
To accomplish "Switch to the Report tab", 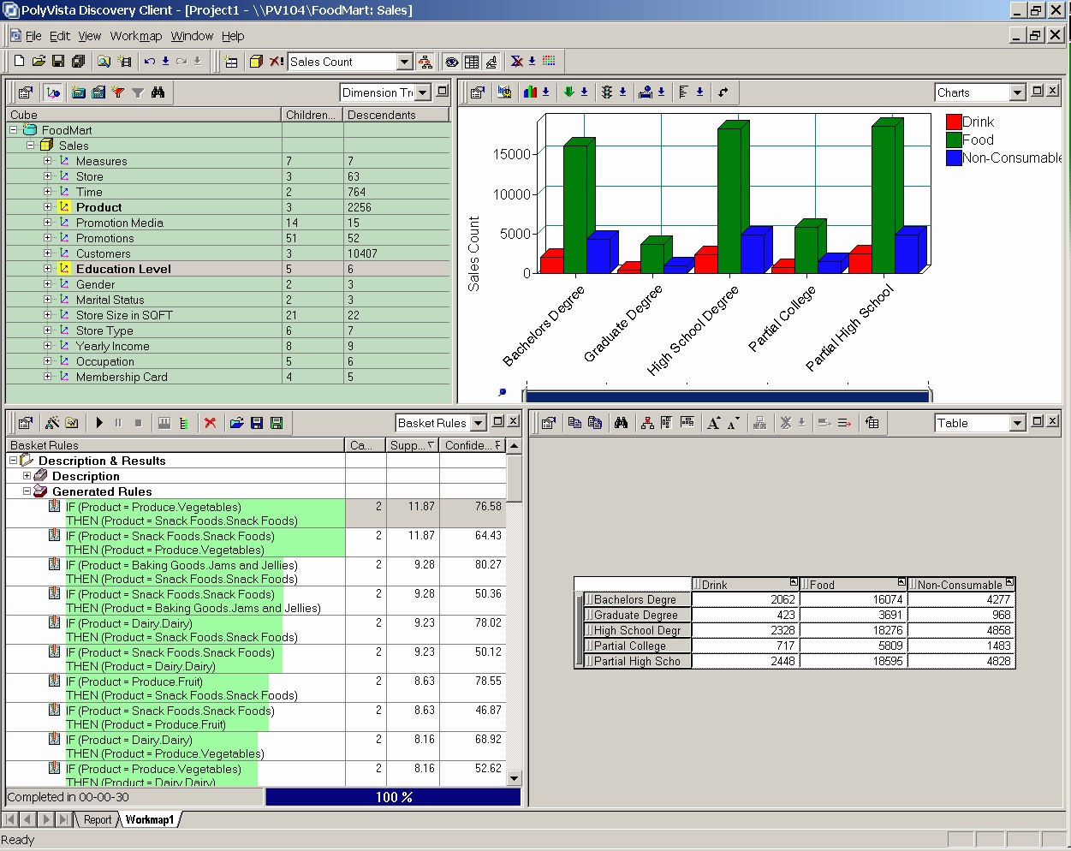I will [x=98, y=820].
